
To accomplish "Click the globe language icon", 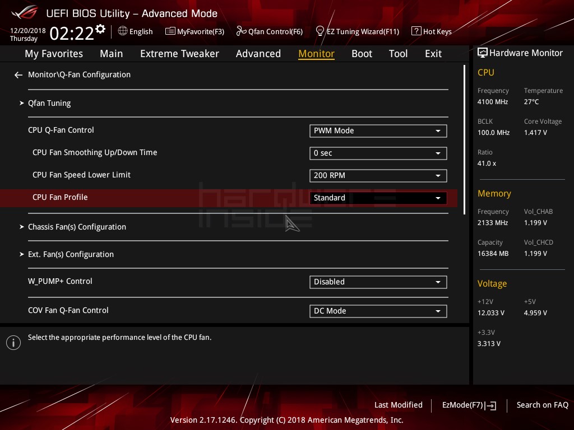I will point(123,31).
